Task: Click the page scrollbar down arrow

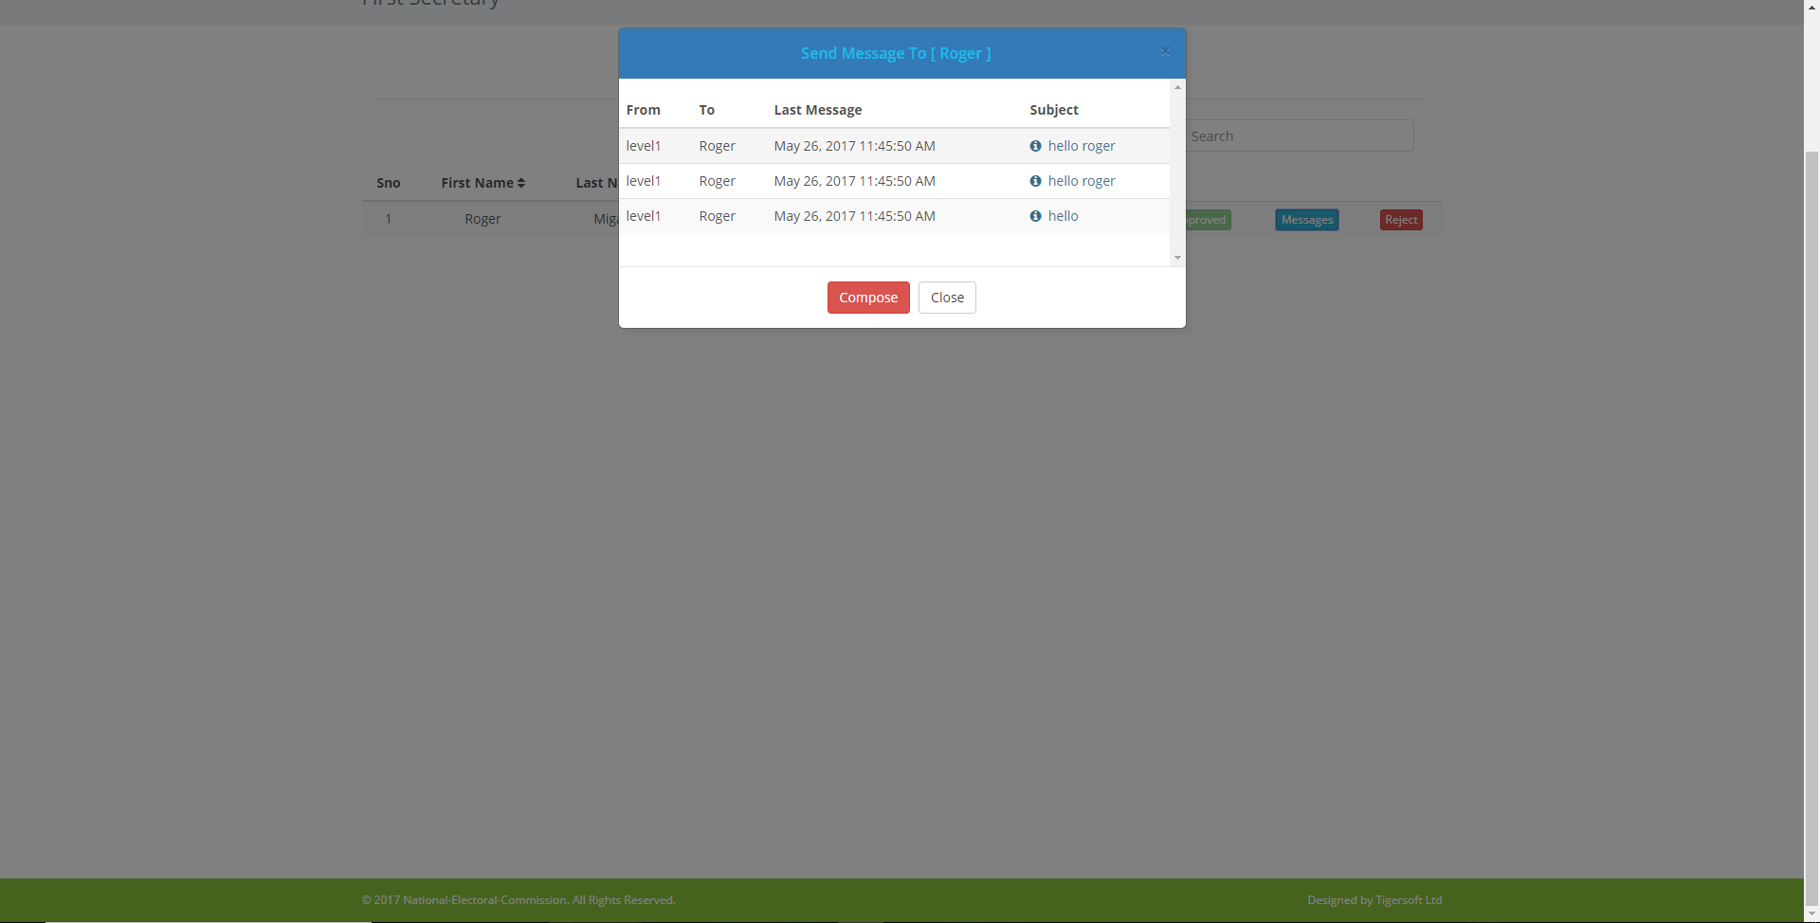Action: 1811,914
